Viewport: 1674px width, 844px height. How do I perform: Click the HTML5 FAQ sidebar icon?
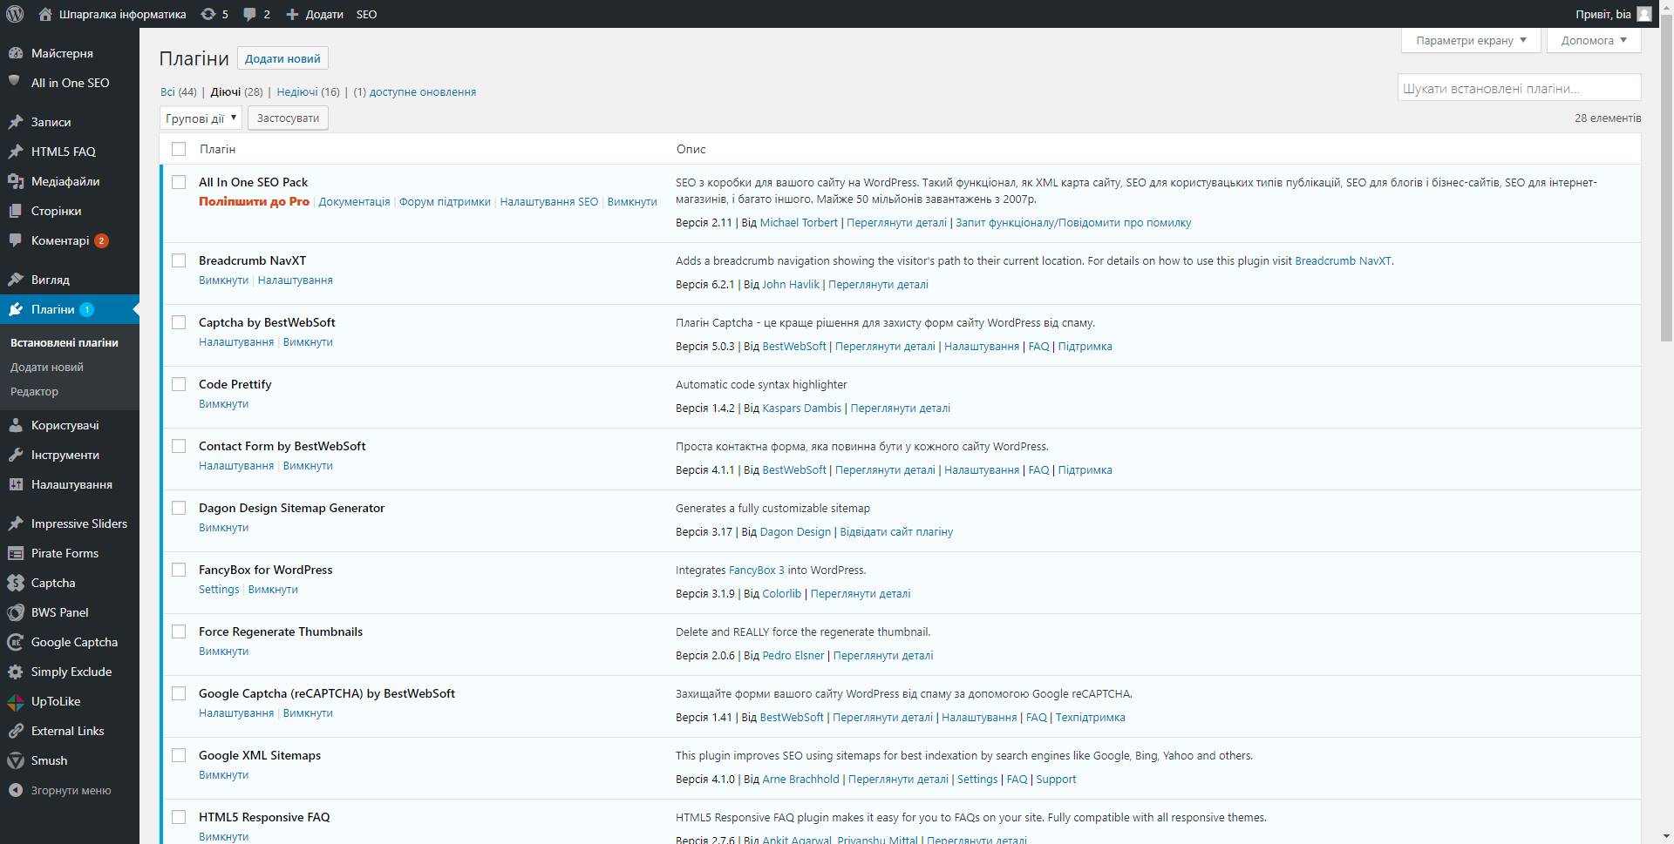click(15, 152)
